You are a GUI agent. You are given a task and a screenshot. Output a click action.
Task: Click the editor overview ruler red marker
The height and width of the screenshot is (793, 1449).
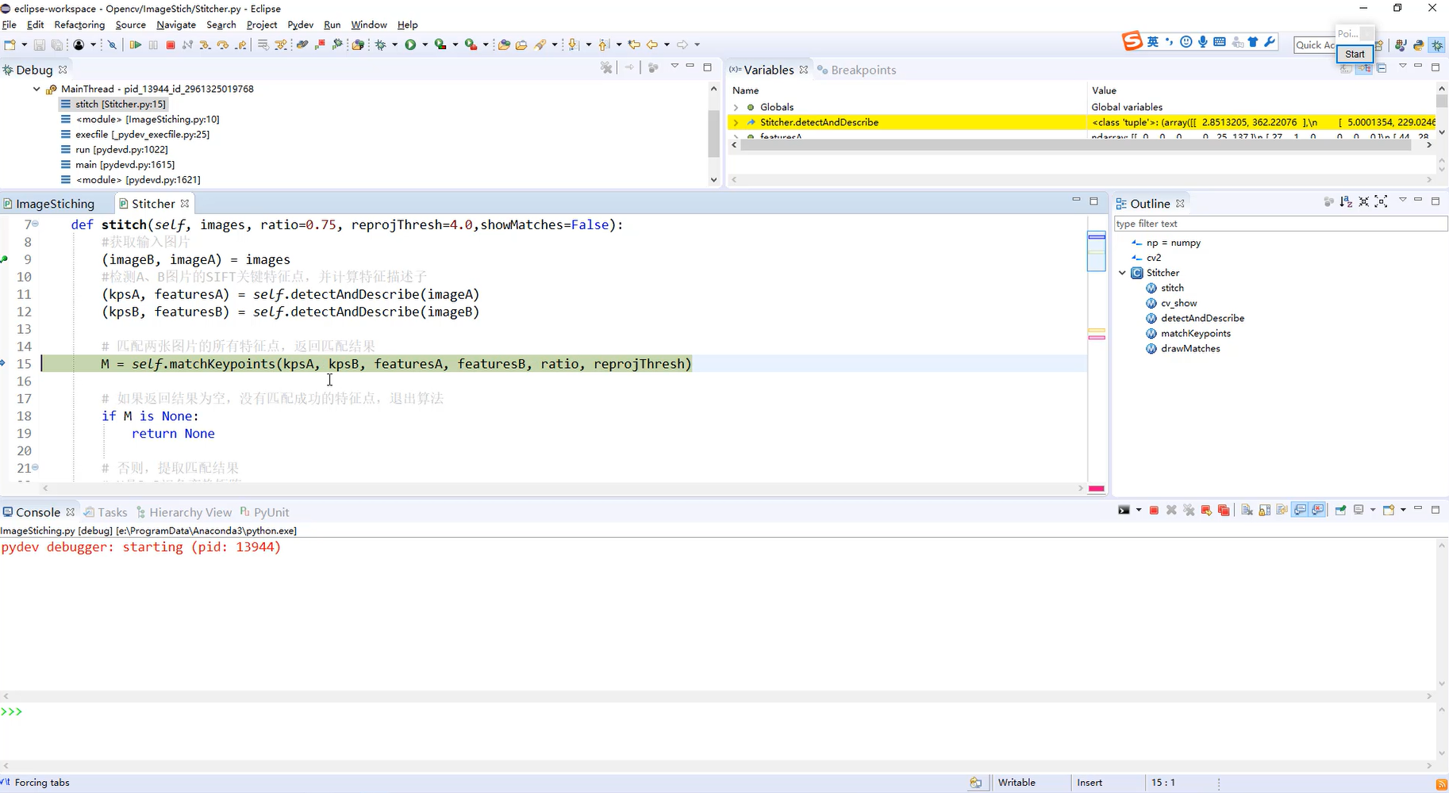point(1097,338)
